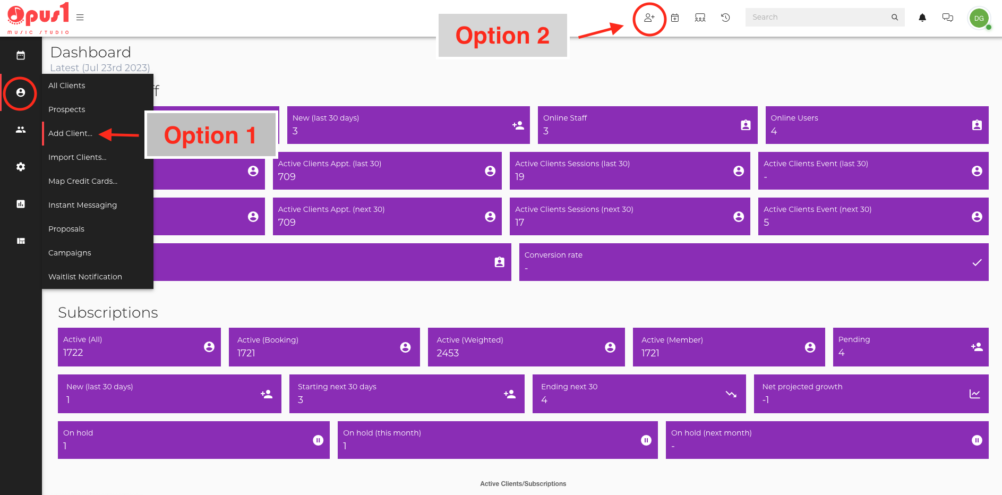The height and width of the screenshot is (495, 1002).
Task: Click the Subscriptions section heading
Action: point(108,312)
